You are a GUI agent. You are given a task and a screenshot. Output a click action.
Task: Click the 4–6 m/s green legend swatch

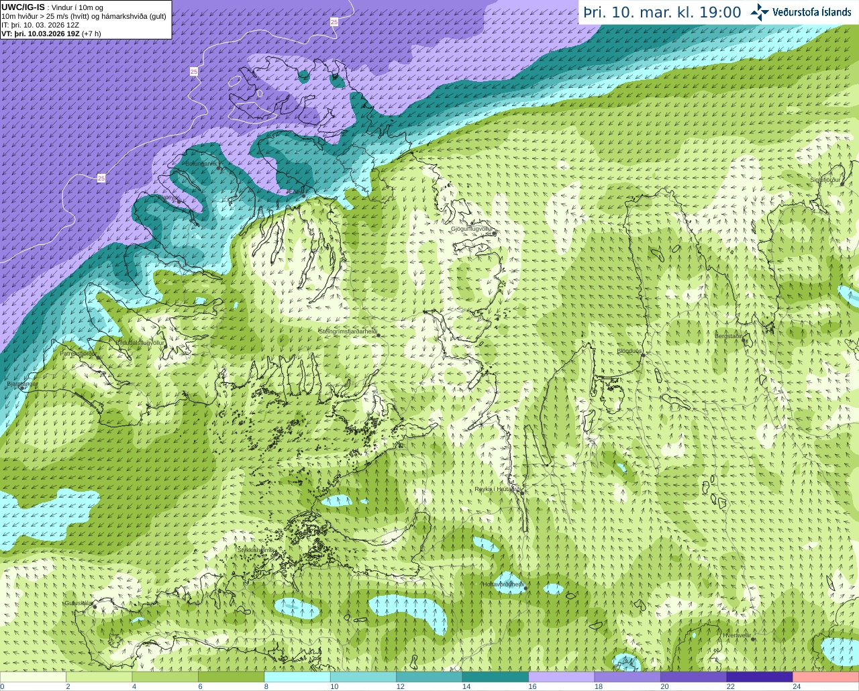tap(165, 677)
